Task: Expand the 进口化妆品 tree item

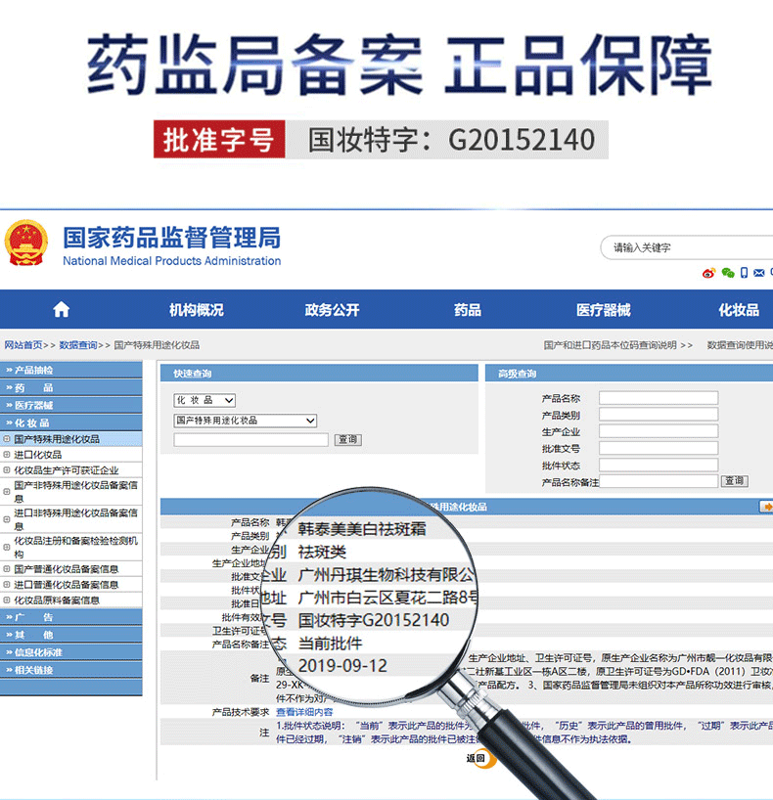Action: point(7,455)
